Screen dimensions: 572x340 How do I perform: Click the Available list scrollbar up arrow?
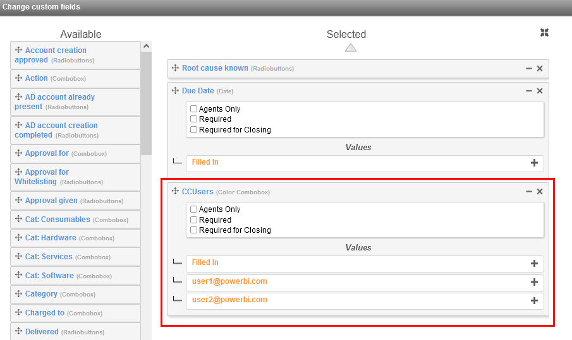[x=146, y=46]
